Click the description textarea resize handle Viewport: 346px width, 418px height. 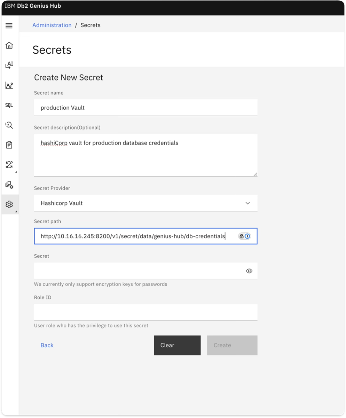pyautogui.click(x=255, y=174)
